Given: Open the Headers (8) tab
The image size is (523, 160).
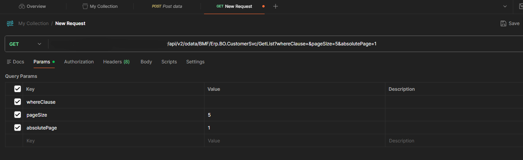Looking at the screenshot, I should pyautogui.click(x=116, y=62).
